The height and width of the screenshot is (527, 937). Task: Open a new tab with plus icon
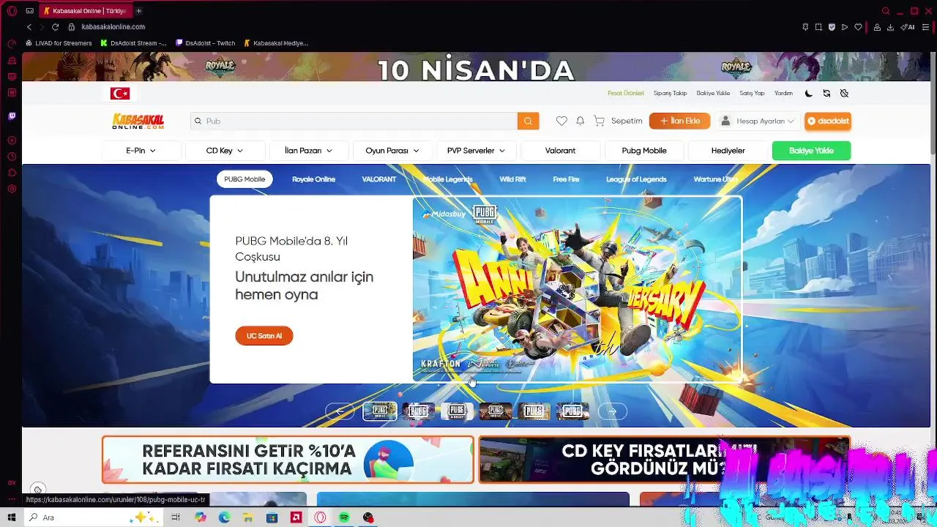pos(138,11)
